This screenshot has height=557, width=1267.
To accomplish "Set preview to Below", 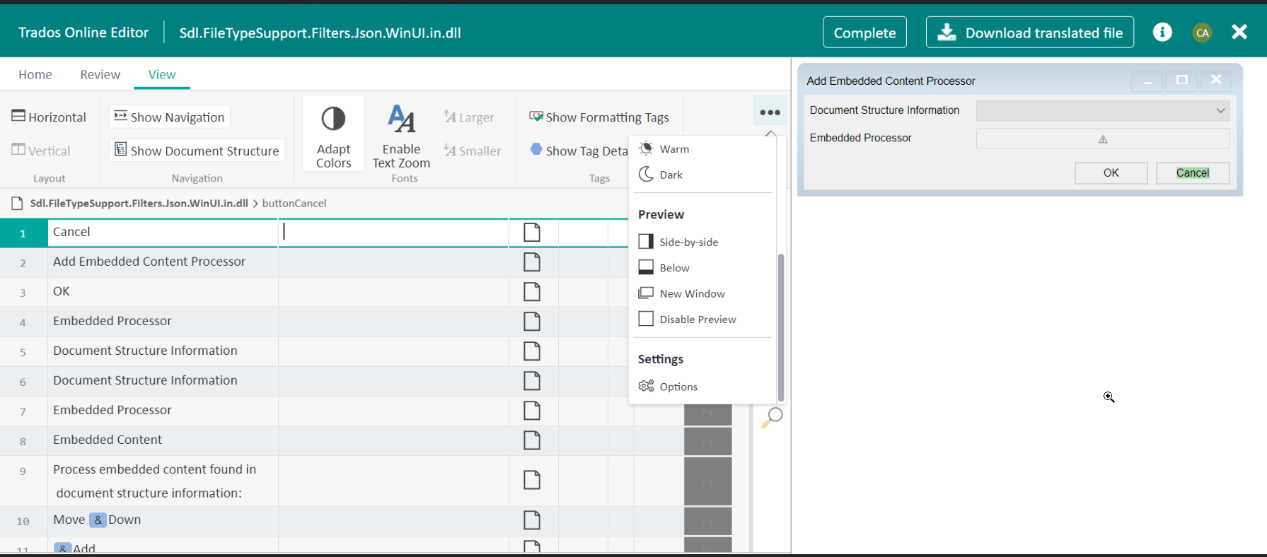I will [664, 268].
